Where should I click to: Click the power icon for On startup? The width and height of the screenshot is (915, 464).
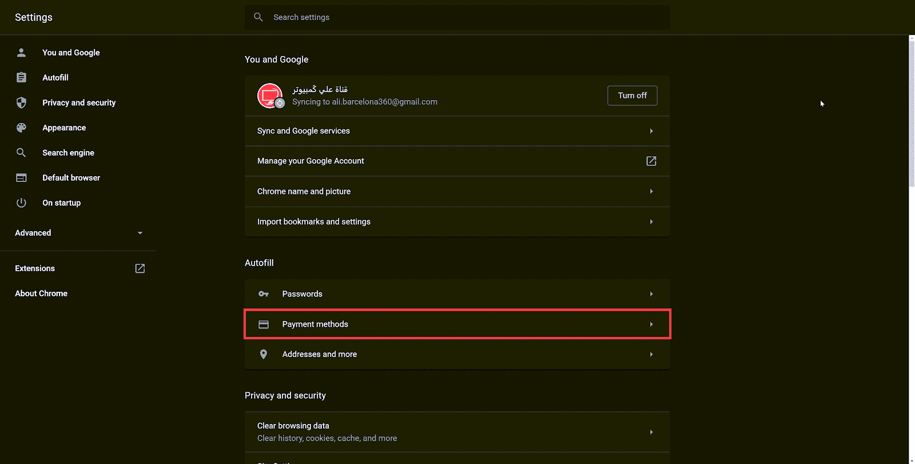(x=21, y=203)
